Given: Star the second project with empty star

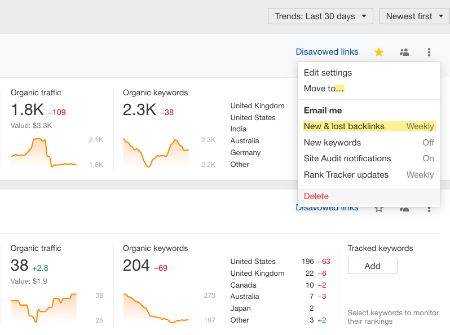Looking at the screenshot, I should point(379,209).
